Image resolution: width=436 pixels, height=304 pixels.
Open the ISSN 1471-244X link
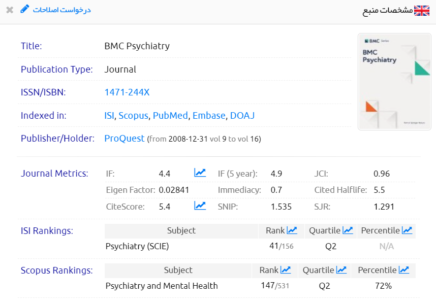[127, 92]
